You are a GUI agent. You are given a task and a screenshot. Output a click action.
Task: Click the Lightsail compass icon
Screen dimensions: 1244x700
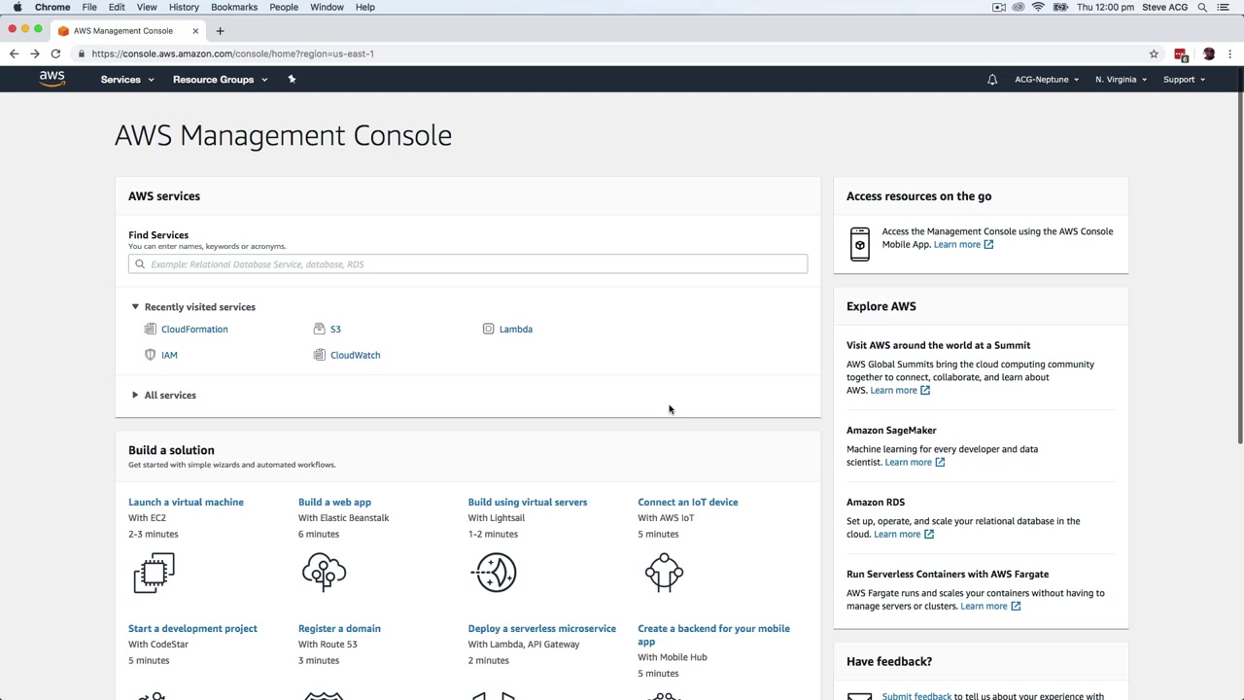[494, 573]
